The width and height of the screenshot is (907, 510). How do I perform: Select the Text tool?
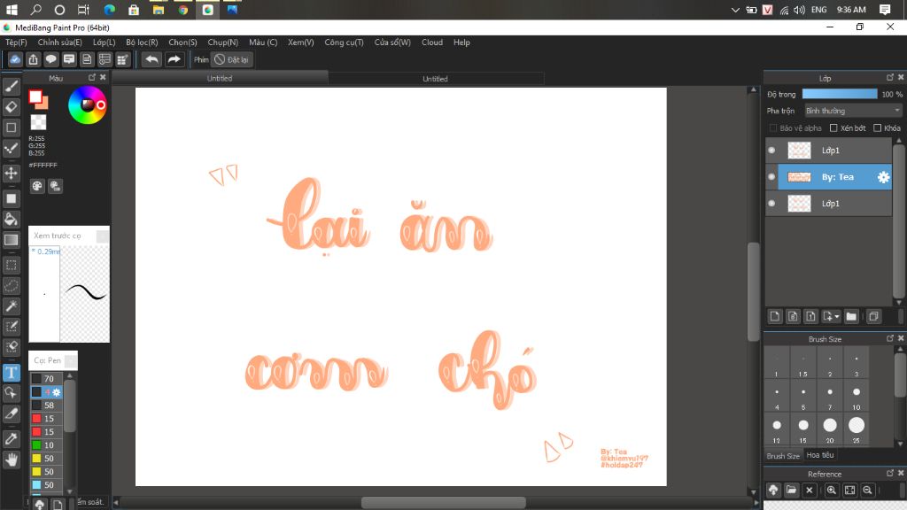pyautogui.click(x=11, y=373)
